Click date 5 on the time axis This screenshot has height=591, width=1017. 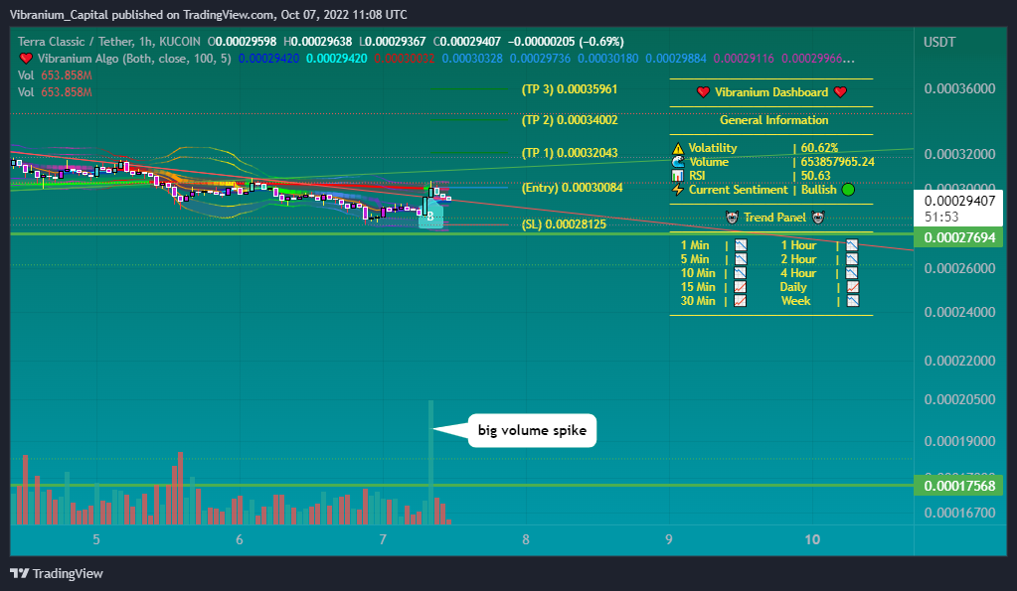(x=96, y=539)
